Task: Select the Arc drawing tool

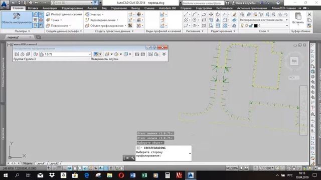Action: click(x=194, y=14)
